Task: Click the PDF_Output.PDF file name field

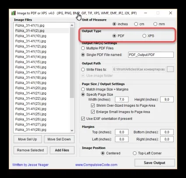Action: [x=151, y=55]
